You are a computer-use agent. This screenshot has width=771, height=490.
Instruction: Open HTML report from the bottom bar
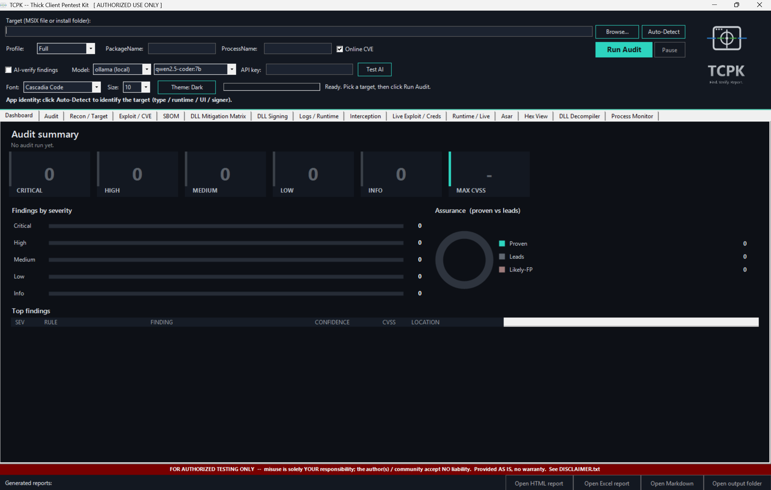pos(539,483)
